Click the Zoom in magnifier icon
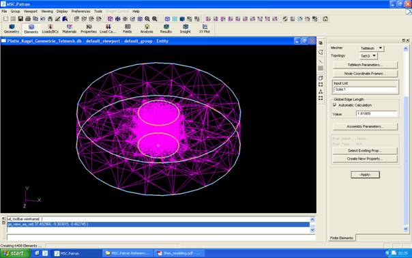The width and height of the screenshot is (412, 258). click(x=154, y=19)
